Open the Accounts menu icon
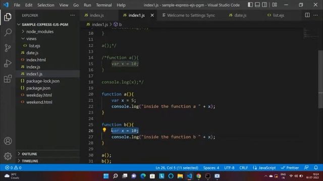Viewport: 323px width, 181px height. [x=8, y=141]
